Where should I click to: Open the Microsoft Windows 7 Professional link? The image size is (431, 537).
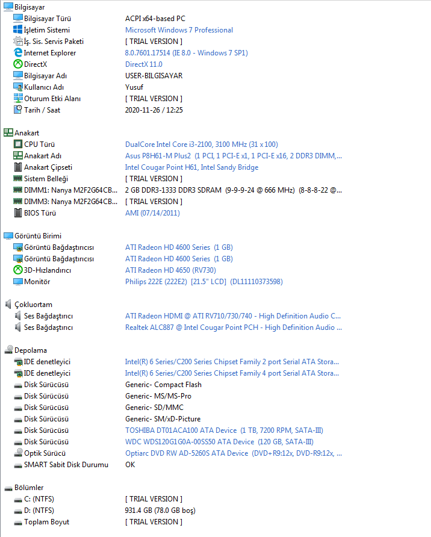click(x=179, y=29)
